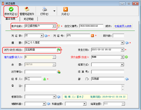Click the 结算号 input field
This screenshot has width=141, height=110.
pyautogui.click(x=108, y=72)
